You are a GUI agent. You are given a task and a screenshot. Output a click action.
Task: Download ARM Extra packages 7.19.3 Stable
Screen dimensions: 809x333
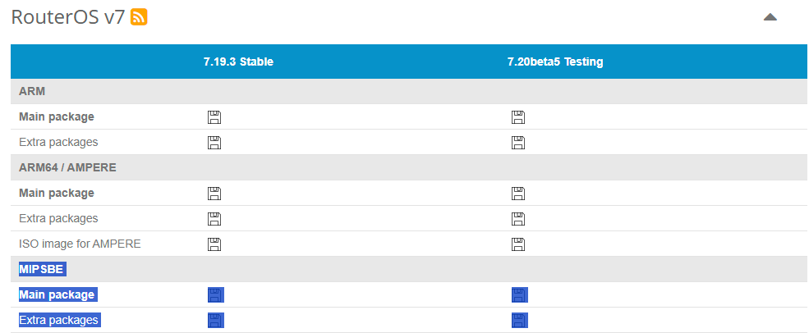[214, 143]
